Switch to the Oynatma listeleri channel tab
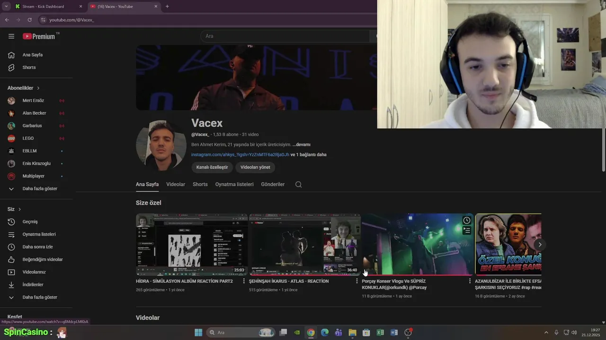Viewport: 606px width, 340px height. 234,185
